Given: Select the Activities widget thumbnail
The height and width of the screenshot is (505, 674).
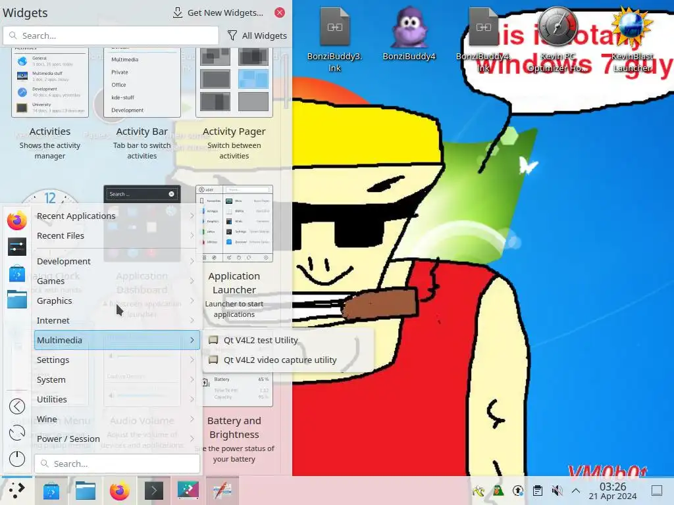Looking at the screenshot, I should [50, 82].
